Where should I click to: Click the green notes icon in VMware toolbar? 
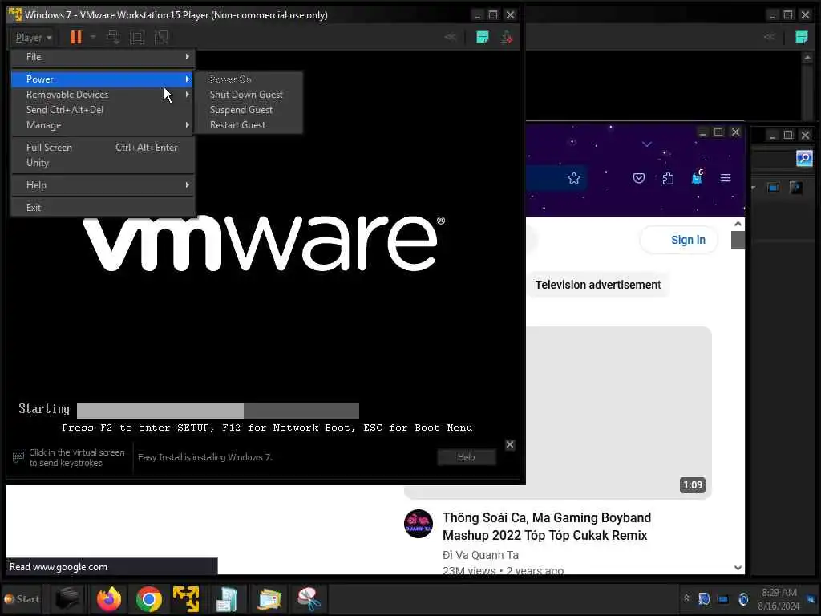pyautogui.click(x=482, y=37)
